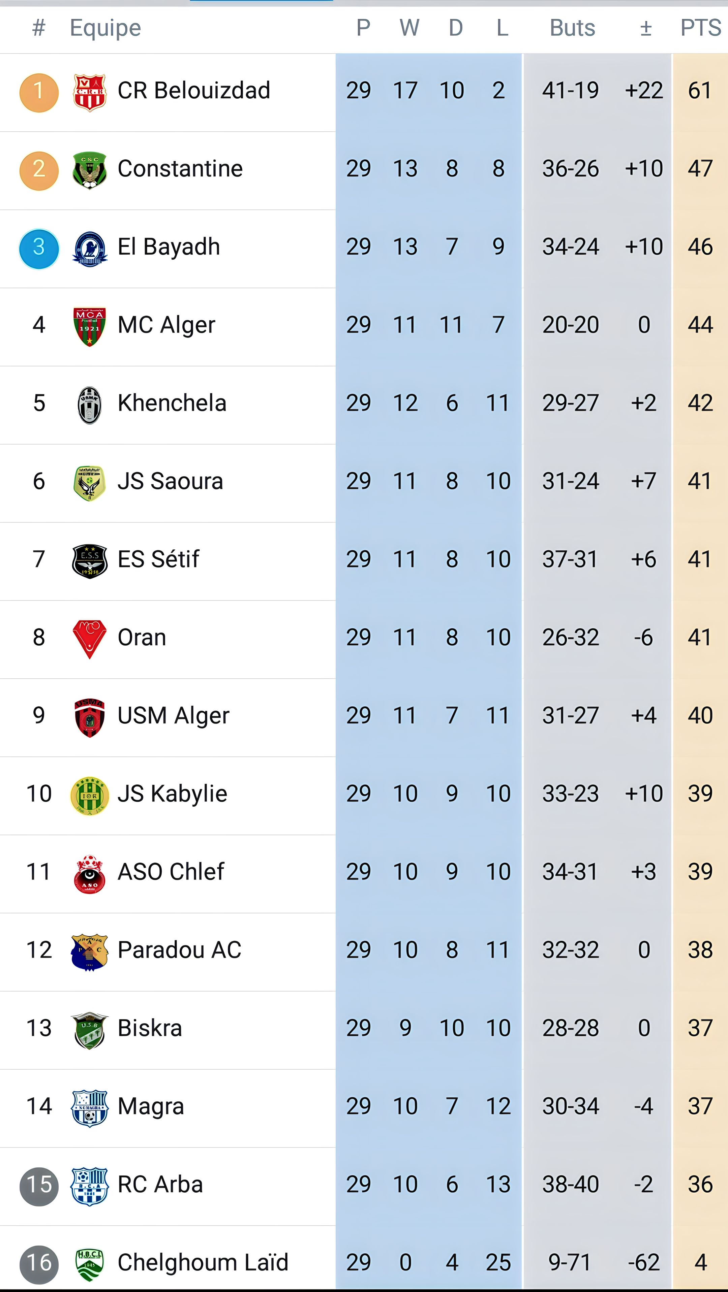Click the JS Kabylie green-yellow badge

tap(89, 796)
